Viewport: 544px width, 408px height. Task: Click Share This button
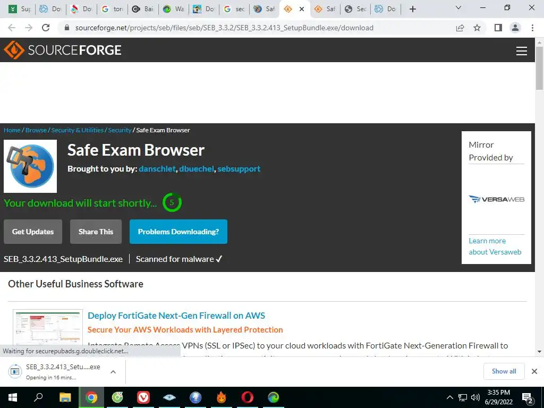(96, 232)
